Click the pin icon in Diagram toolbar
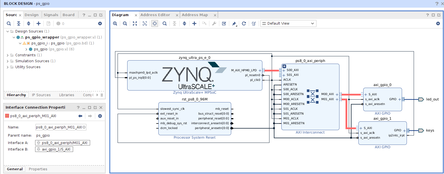The width and height of the screenshot is (444, 174). point(234,23)
